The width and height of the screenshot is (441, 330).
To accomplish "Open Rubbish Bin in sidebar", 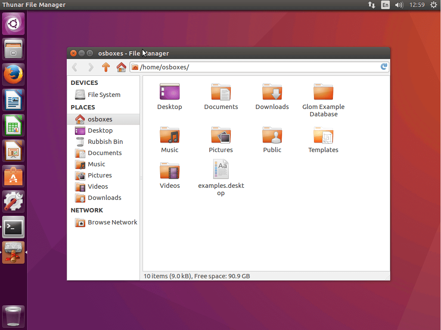I will point(105,142).
